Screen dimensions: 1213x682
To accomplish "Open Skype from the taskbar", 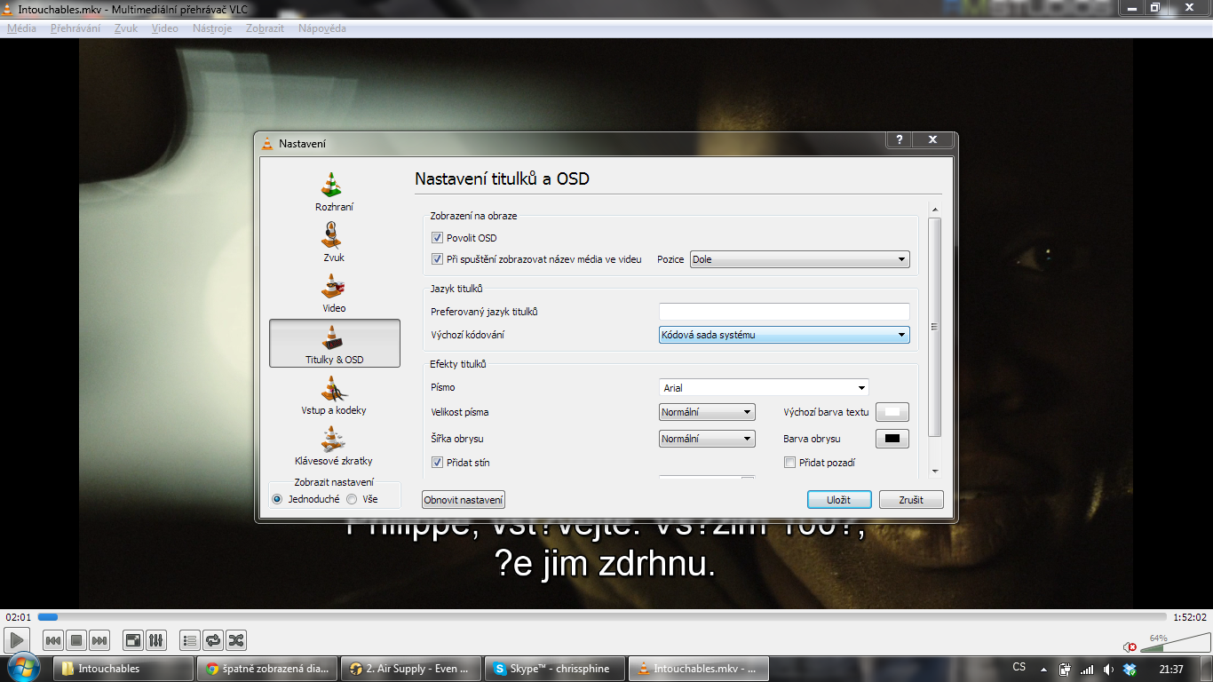I will pyautogui.click(x=555, y=669).
